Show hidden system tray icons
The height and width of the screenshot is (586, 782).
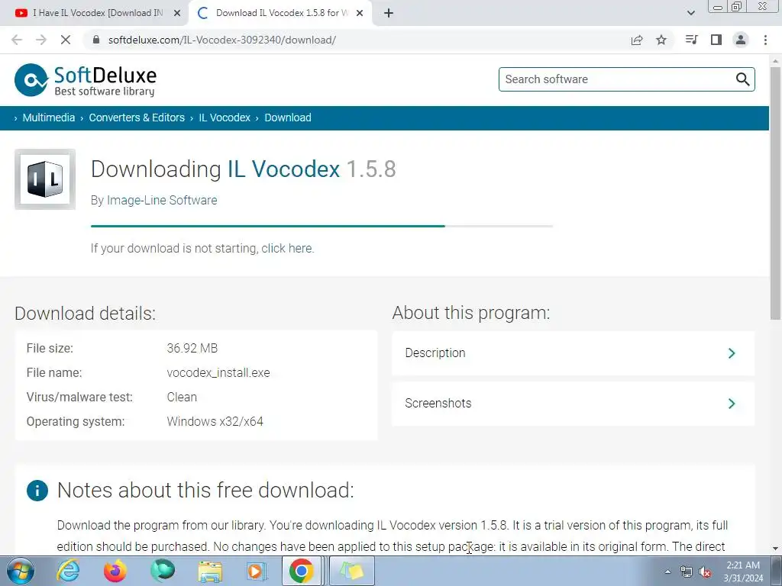pos(667,572)
